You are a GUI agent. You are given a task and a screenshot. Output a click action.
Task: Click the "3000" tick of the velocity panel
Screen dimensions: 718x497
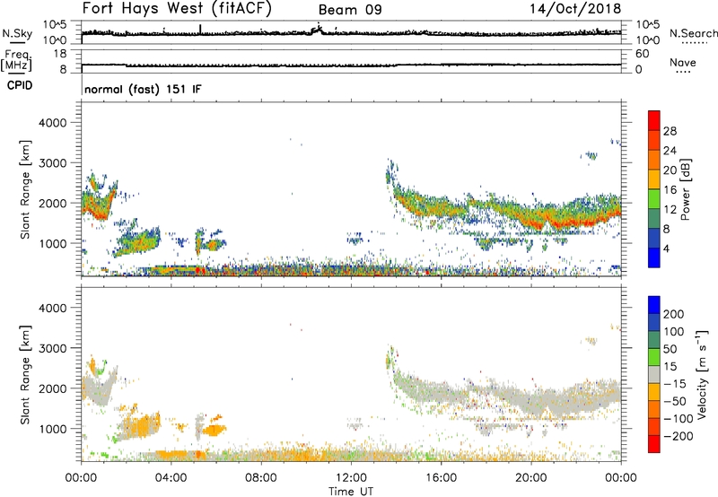click(x=53, y=348)
